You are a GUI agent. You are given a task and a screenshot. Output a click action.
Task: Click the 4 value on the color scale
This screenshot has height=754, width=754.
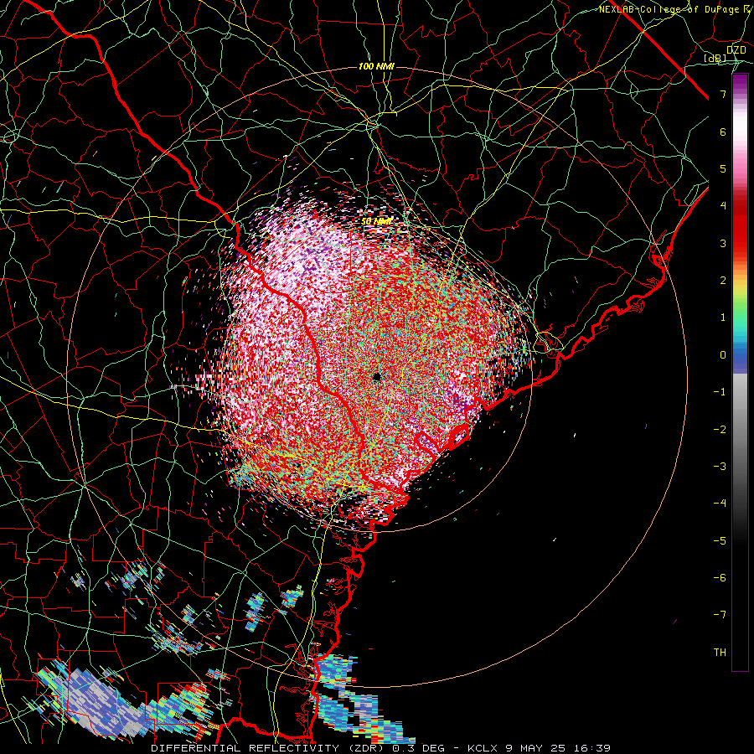723,206
